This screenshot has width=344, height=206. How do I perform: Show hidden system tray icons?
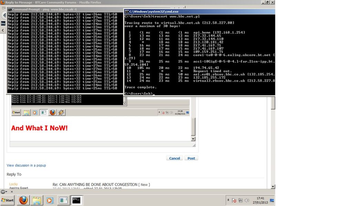[228, 200]
